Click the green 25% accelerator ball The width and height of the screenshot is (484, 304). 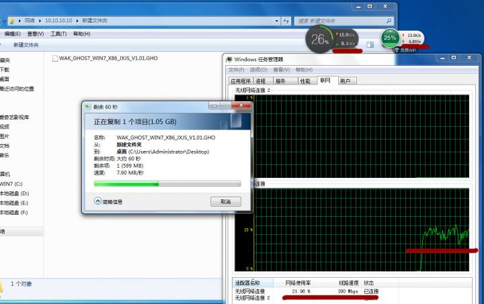coord(390,38)
